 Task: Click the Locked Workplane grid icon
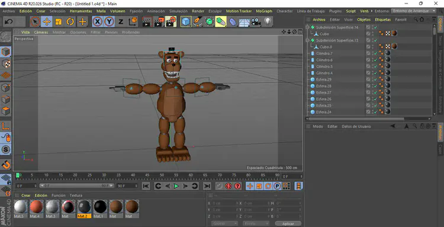coord(6,179)
